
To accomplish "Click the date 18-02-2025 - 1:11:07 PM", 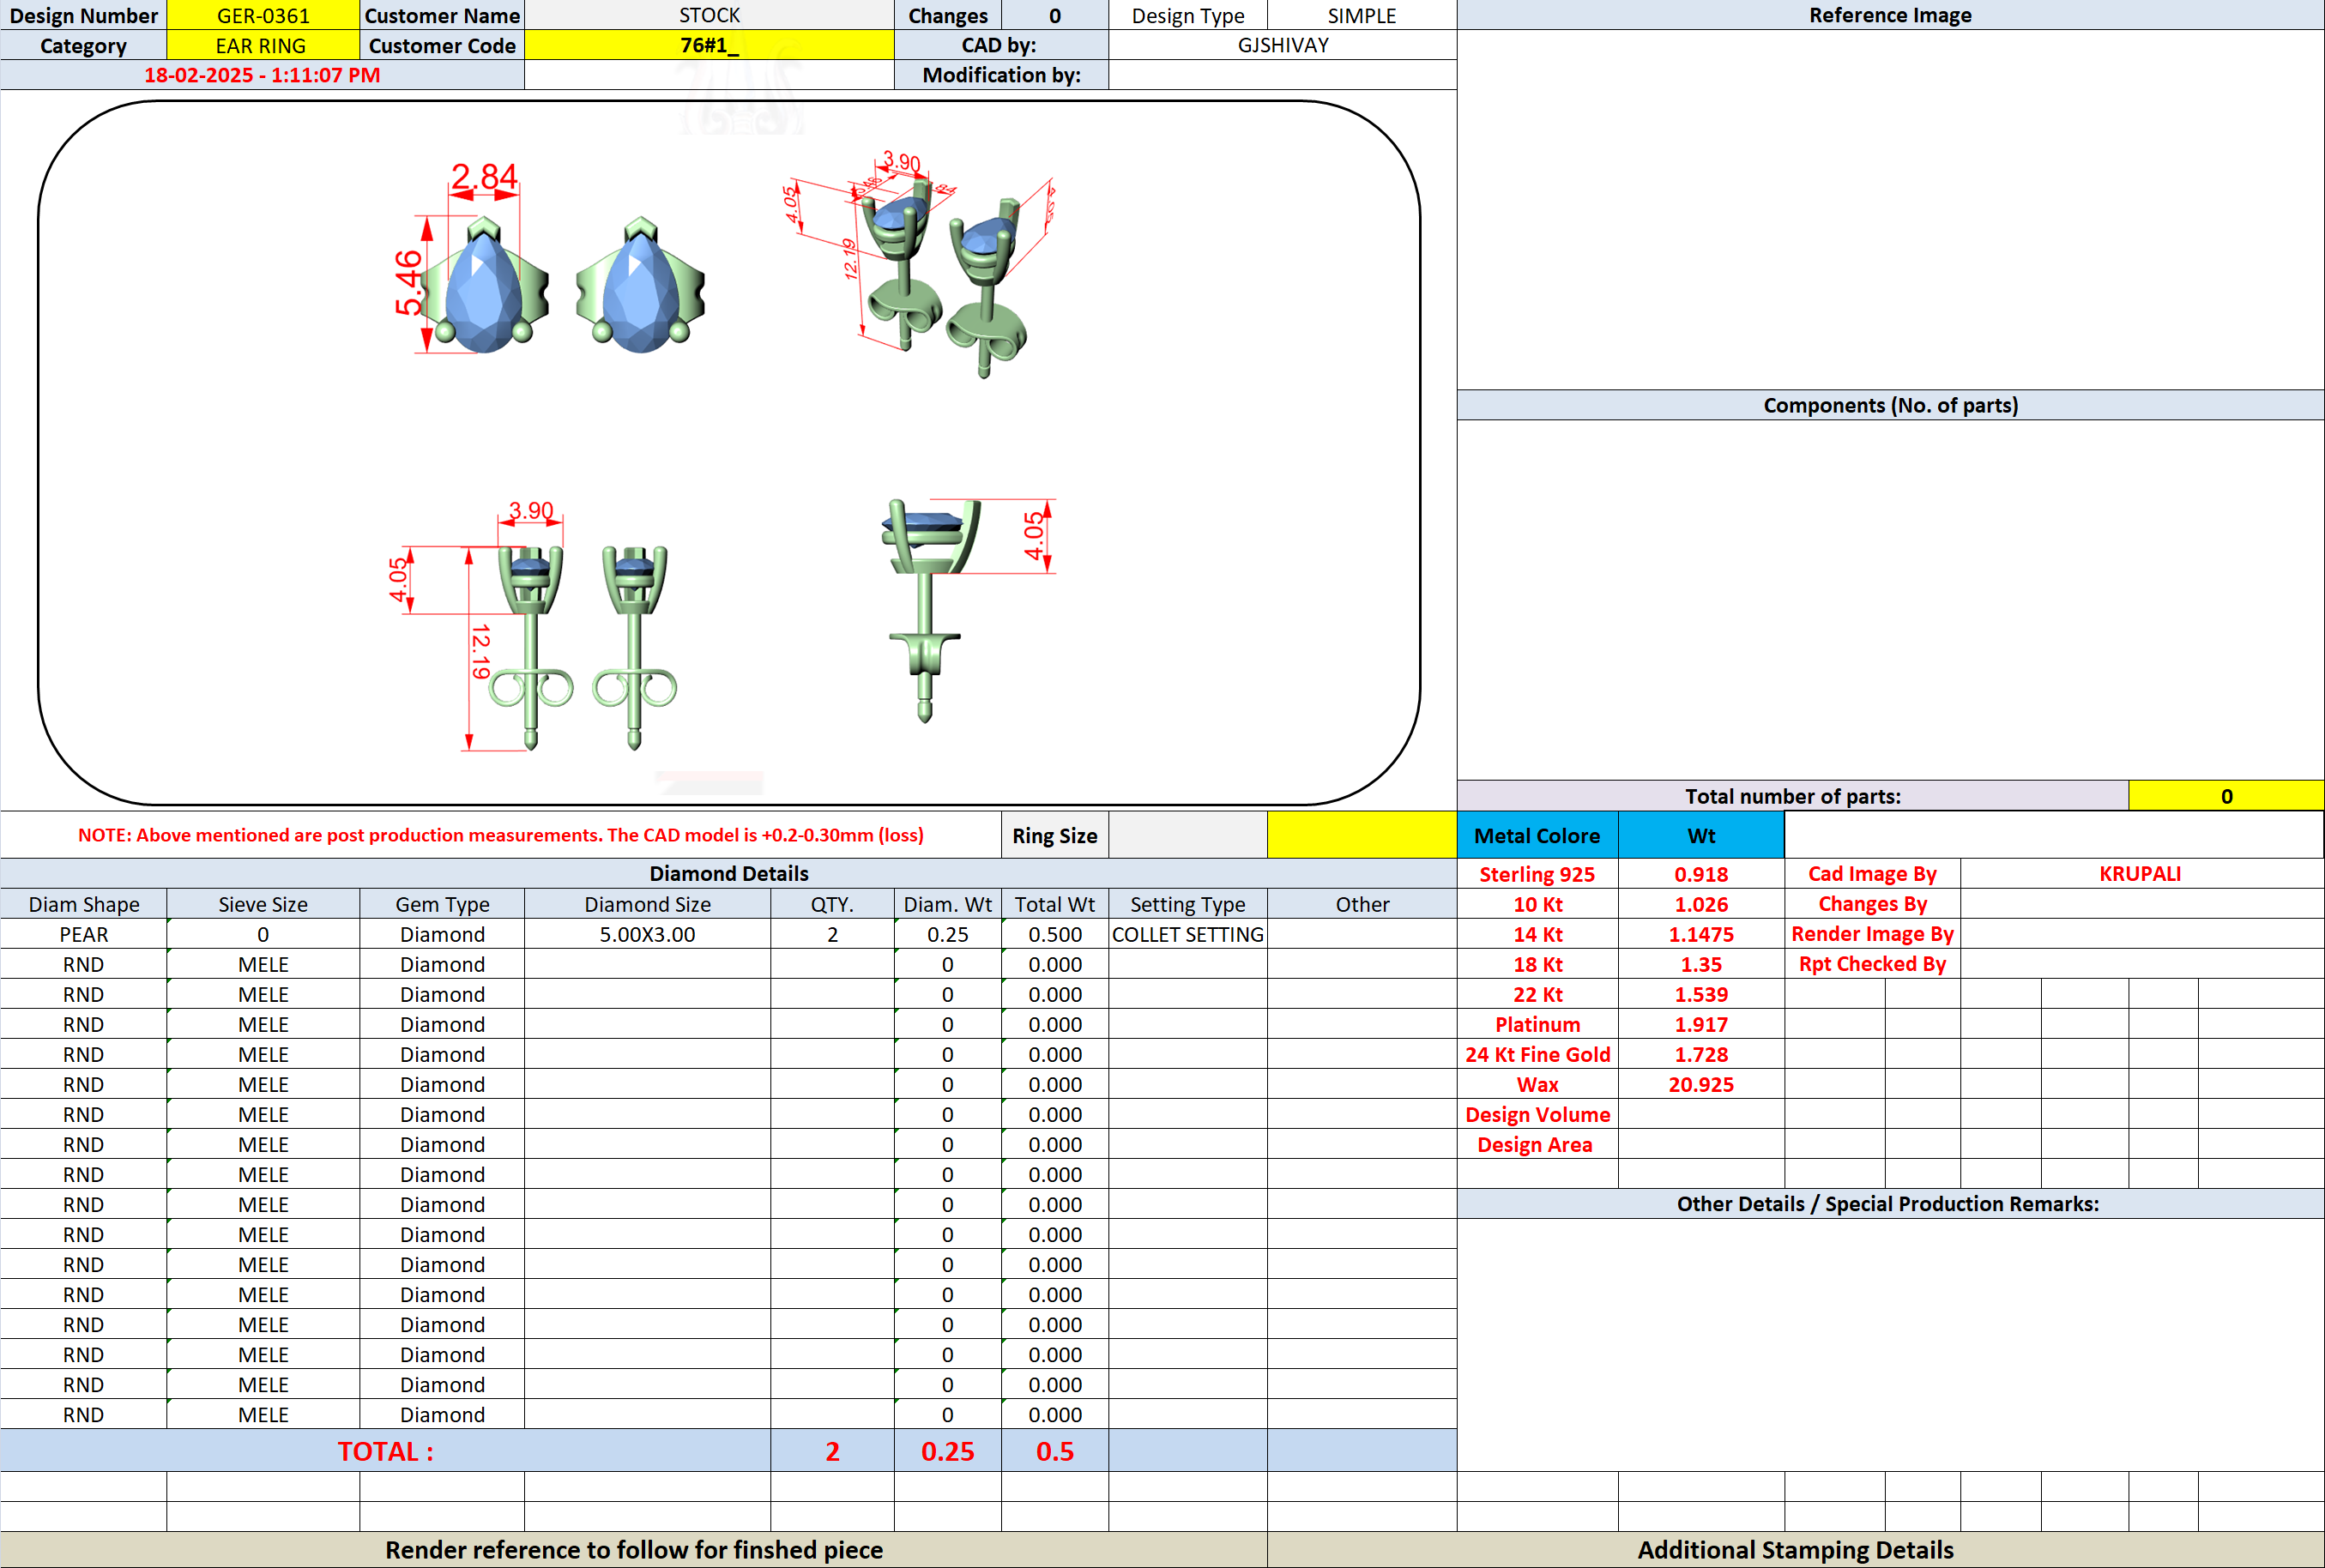I will pyautogui.click(x=262, y=75).
